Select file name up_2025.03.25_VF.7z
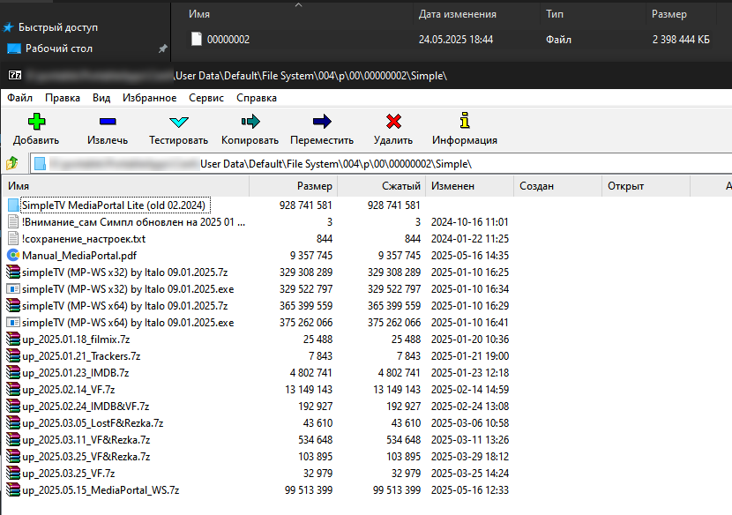Screen dimensions: 732x515 coord(68,474)
